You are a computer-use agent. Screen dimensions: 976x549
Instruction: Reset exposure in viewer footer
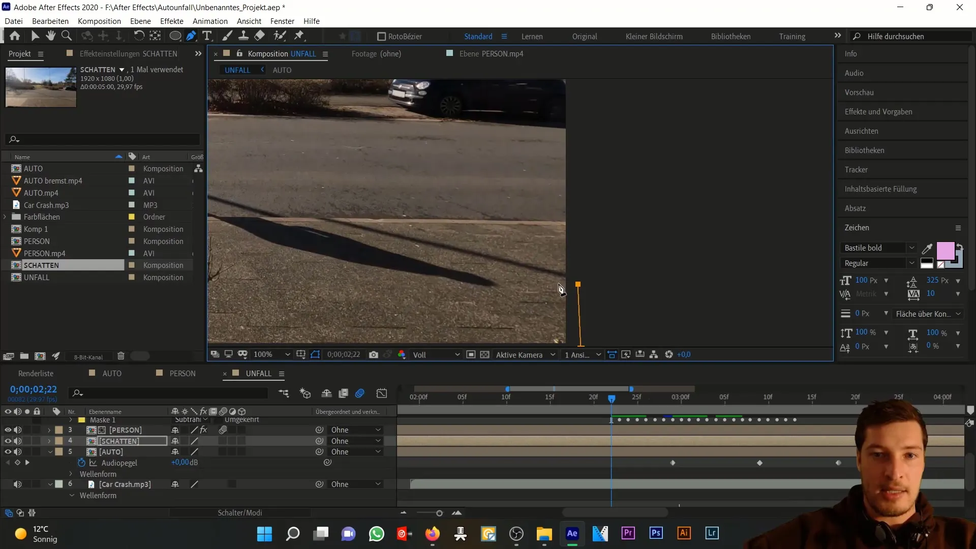tap(669, 355)
